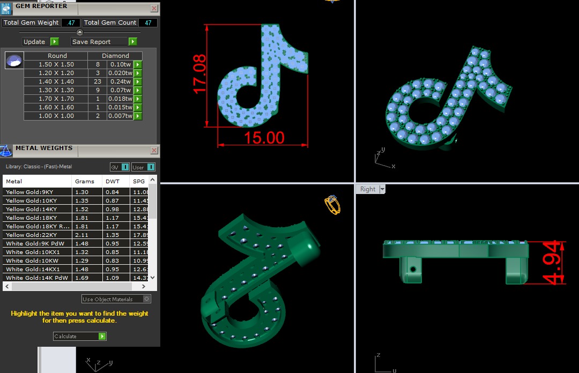Select the White Gold:14K PdW row
579x373 pixels.
(76, 278)
